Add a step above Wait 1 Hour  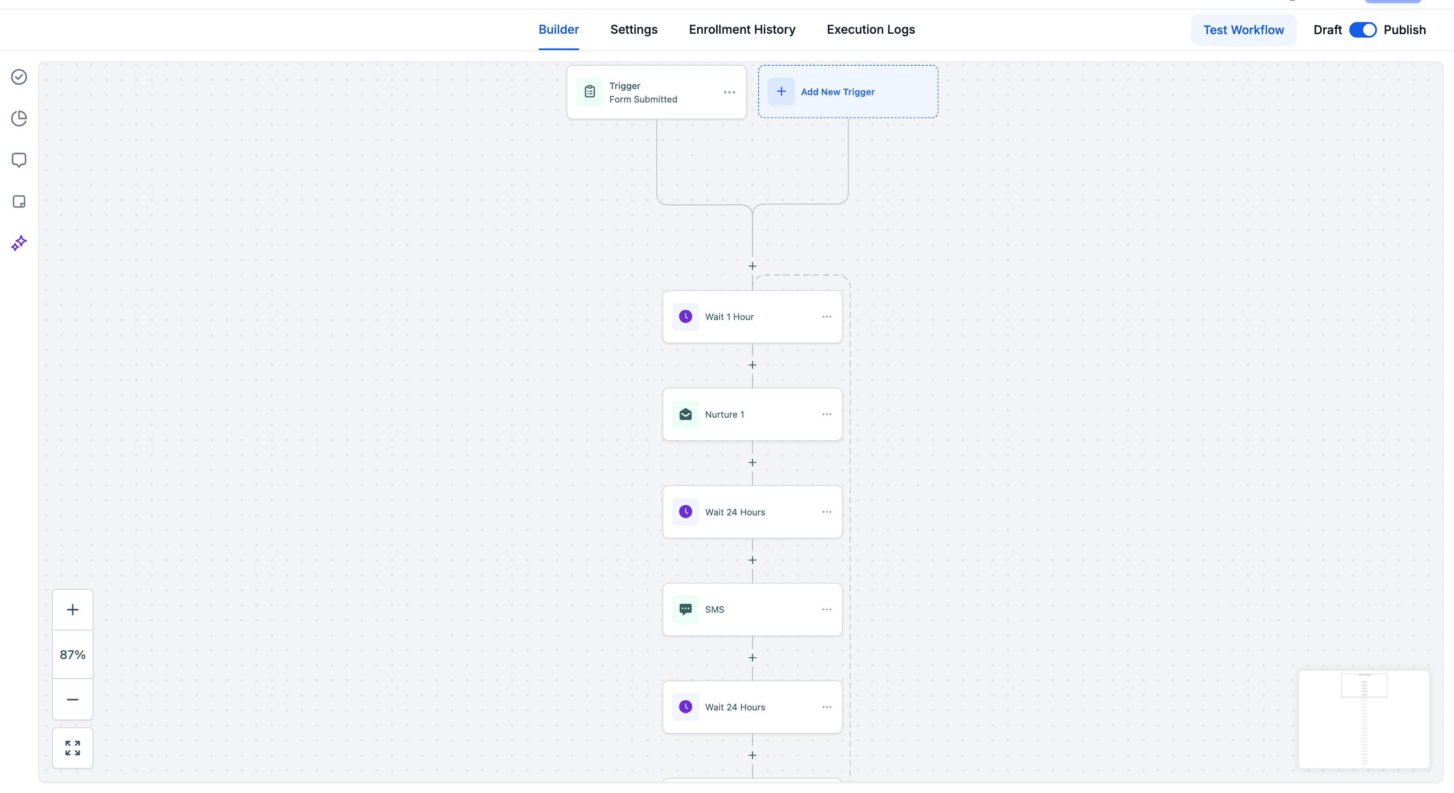click(753, 266)
